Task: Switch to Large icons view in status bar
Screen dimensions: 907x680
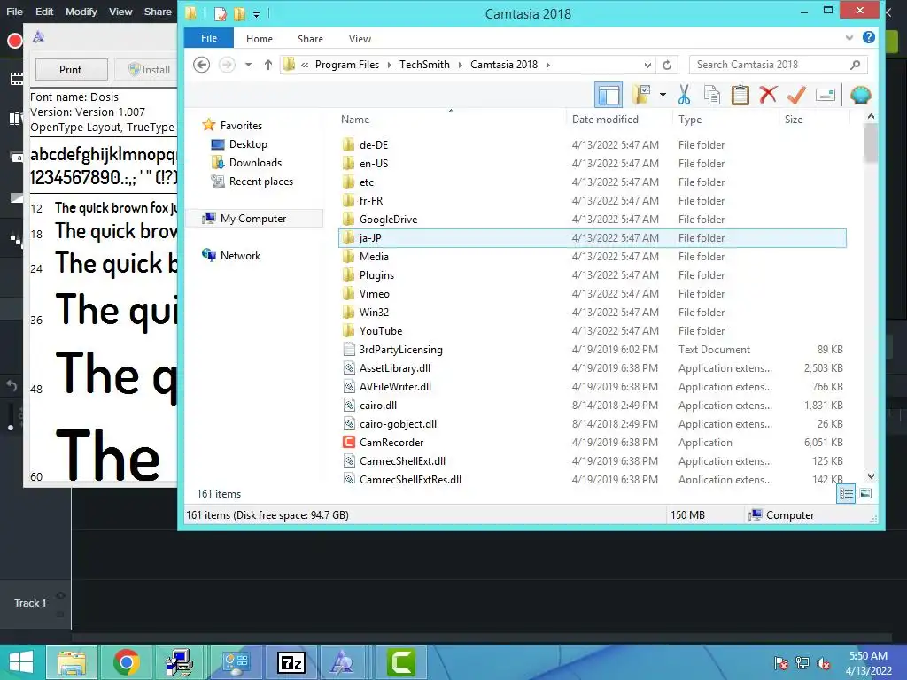Action: [x=865, y=493]
